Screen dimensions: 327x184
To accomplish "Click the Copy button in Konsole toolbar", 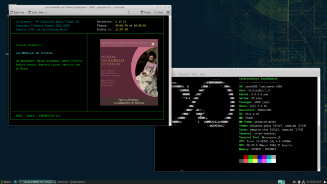I will pos(132,13).
